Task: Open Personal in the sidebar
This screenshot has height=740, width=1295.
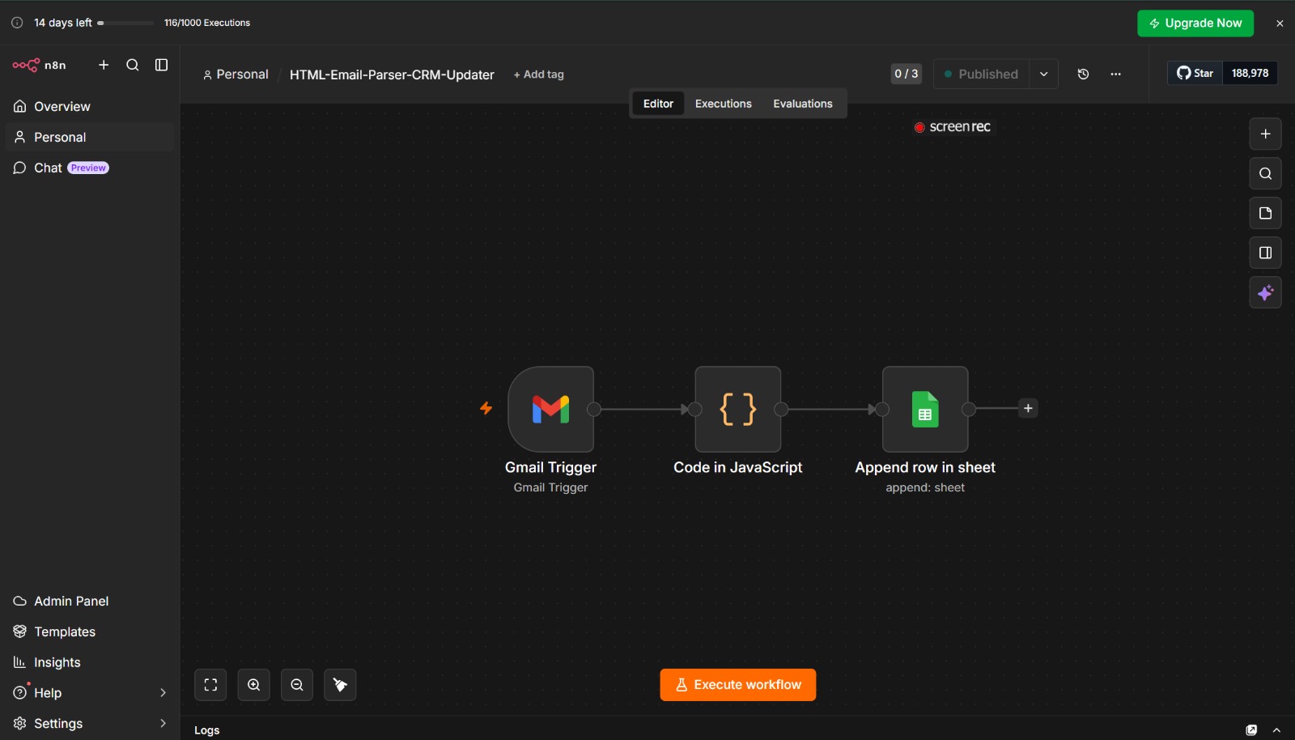Action: pos(90,137)
